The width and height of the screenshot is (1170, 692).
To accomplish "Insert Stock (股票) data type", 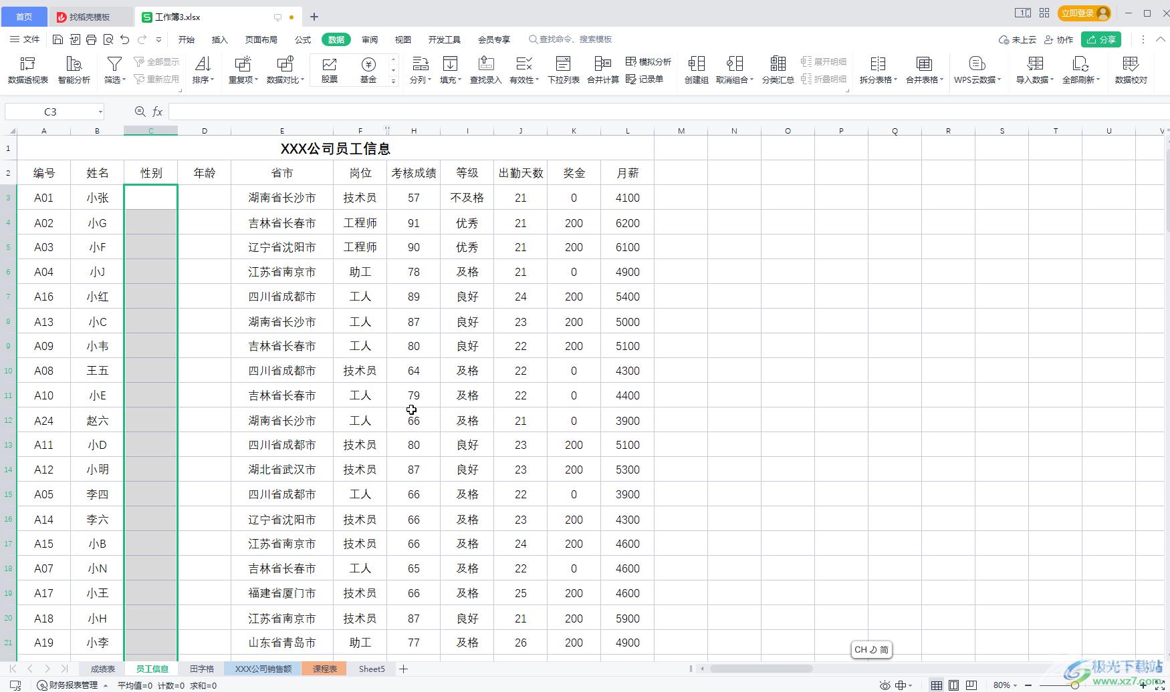I will click(330, 70).
